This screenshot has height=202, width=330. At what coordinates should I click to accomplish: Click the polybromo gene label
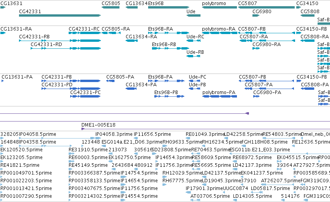pyautogui.click(x=214, y=3)
